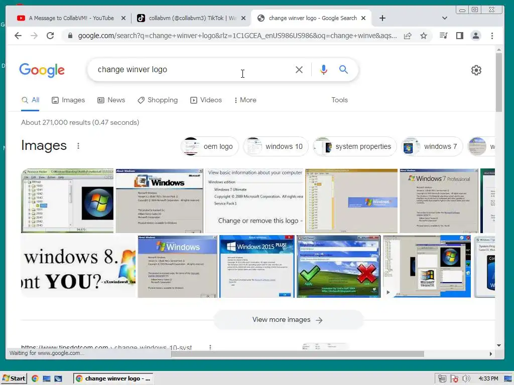The width and height of the screenshot is (514, 385).
Task: Toggle the Chrome side panel icon
Action: pyautogui.click(x=460, y=36)
